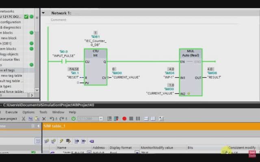Screen dimensions: 260x162
Task: Click the Monitor/Modify value column header
Action: 157,147
